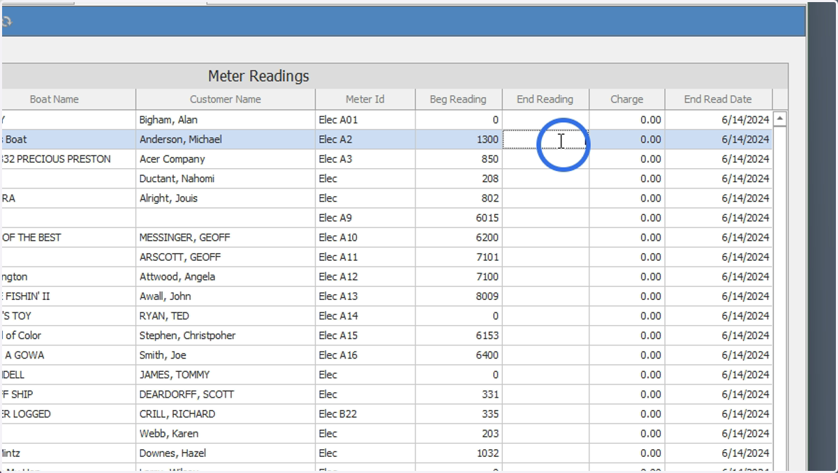Click beginning reading 6400
This screenshot has width=838, height=473.
[487, 355]
